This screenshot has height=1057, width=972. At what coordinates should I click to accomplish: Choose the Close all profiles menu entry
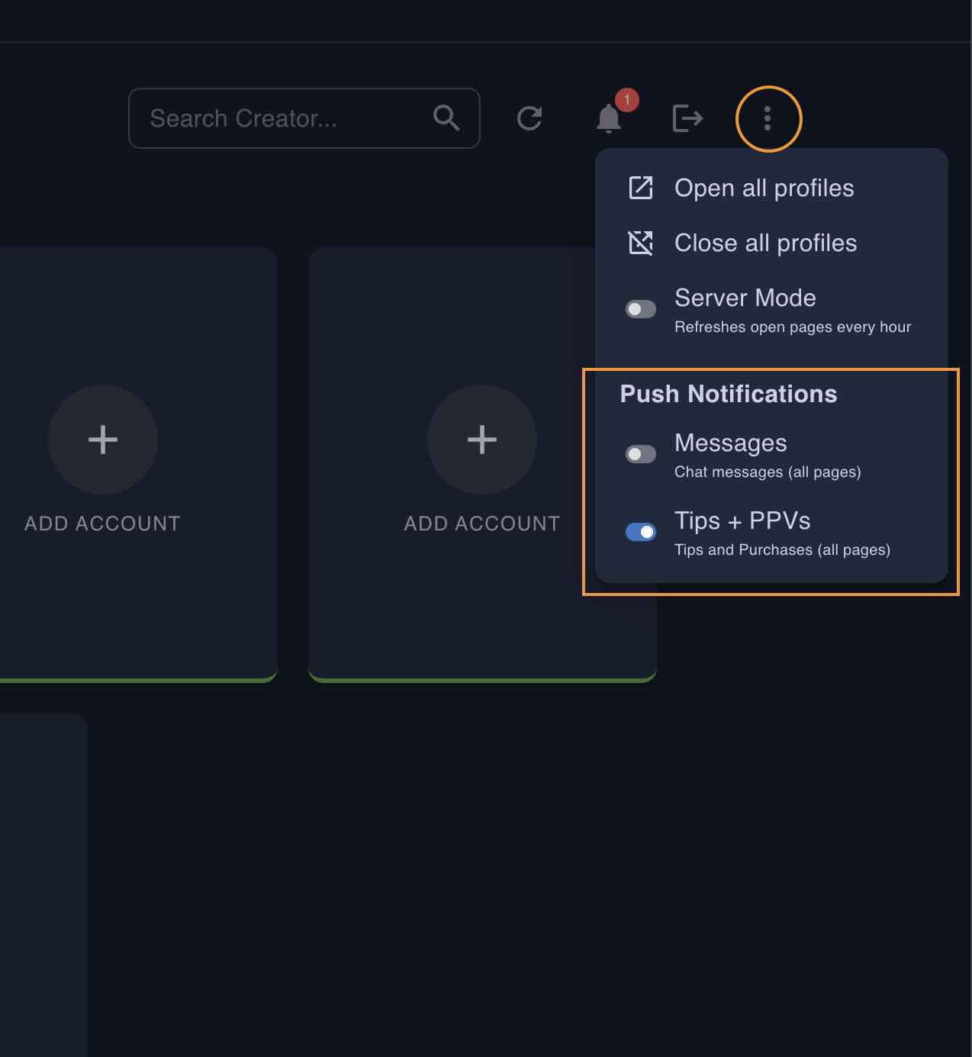765,243
